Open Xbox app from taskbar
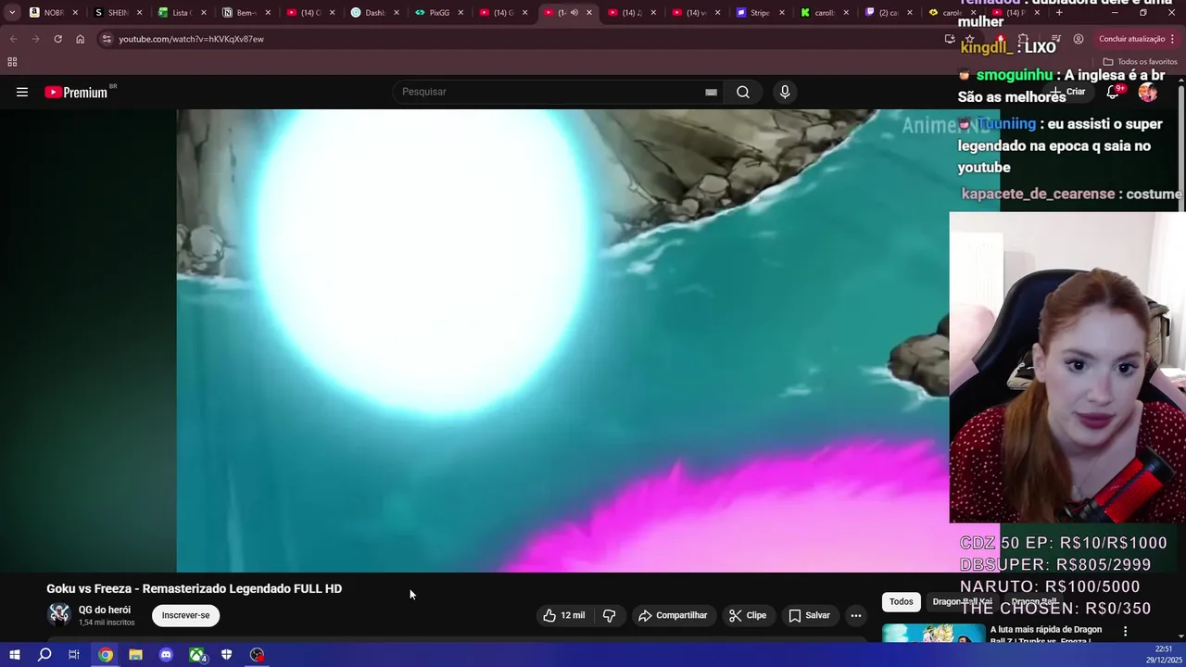Viewport: 1186px width, 667px height. 197,655
